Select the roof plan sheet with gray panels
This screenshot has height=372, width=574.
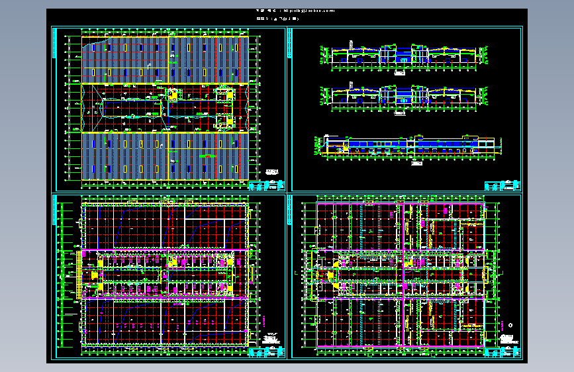tap(168, 109)
